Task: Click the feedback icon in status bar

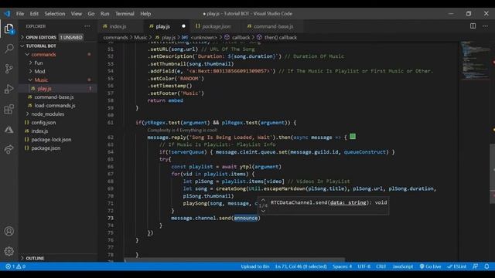Action: 476,266
